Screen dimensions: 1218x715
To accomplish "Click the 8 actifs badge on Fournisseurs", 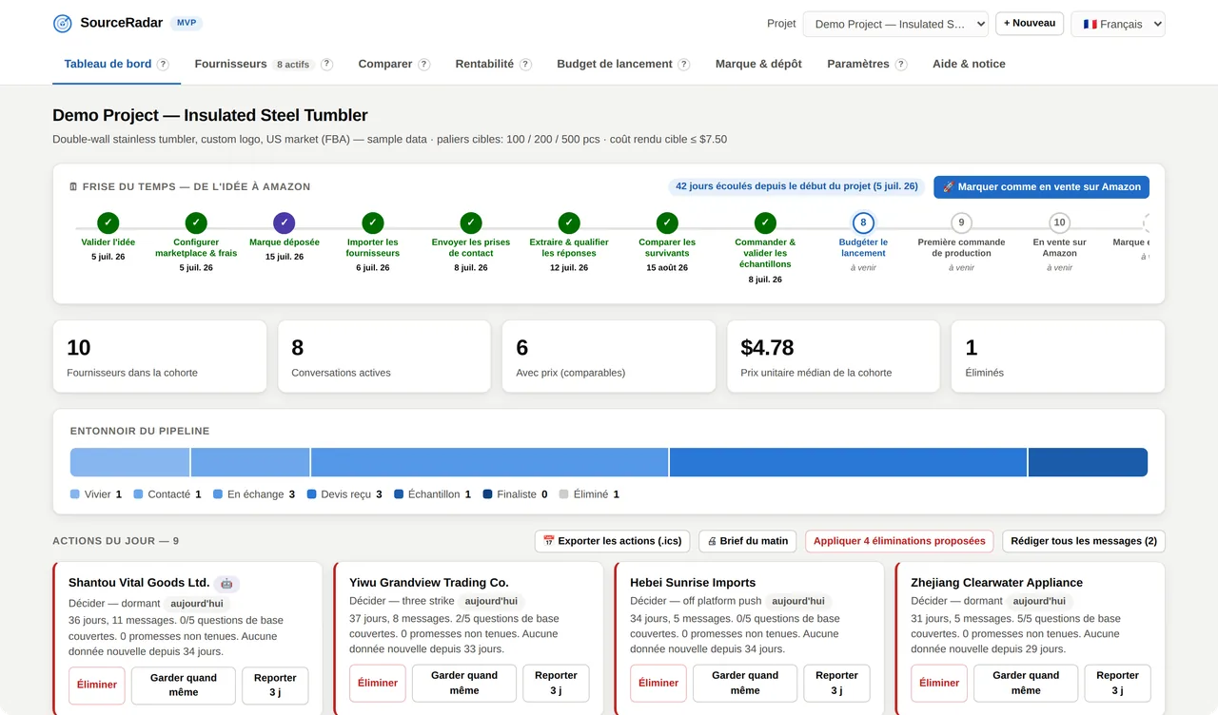I will (x=293, y=65).
